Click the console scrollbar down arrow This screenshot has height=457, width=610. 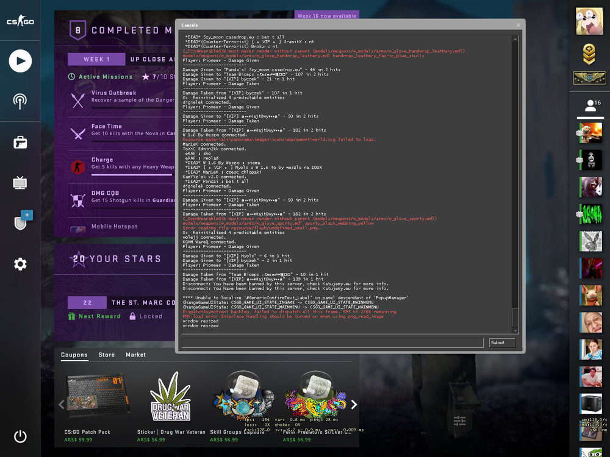(x=515, y=331)
